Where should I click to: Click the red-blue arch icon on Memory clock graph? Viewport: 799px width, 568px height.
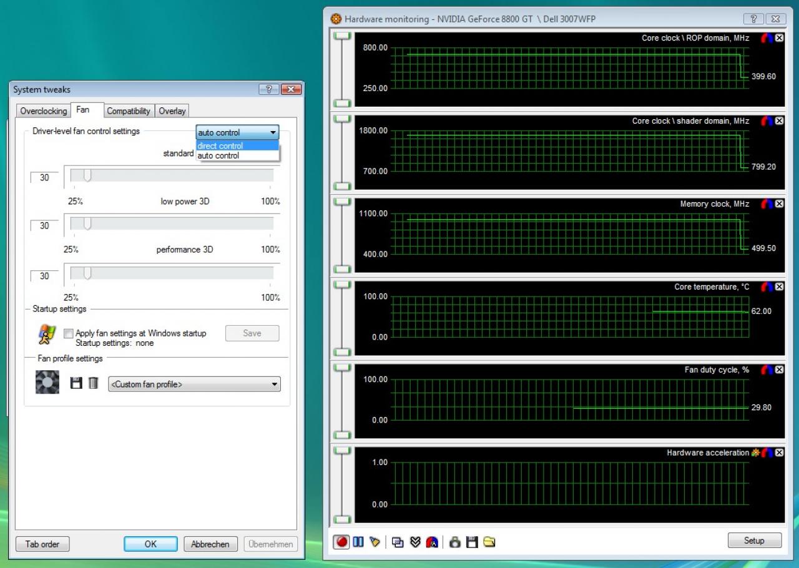click(767, 204)
